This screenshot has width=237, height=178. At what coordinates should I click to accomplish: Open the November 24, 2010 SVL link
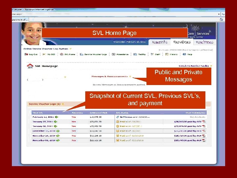44,136
